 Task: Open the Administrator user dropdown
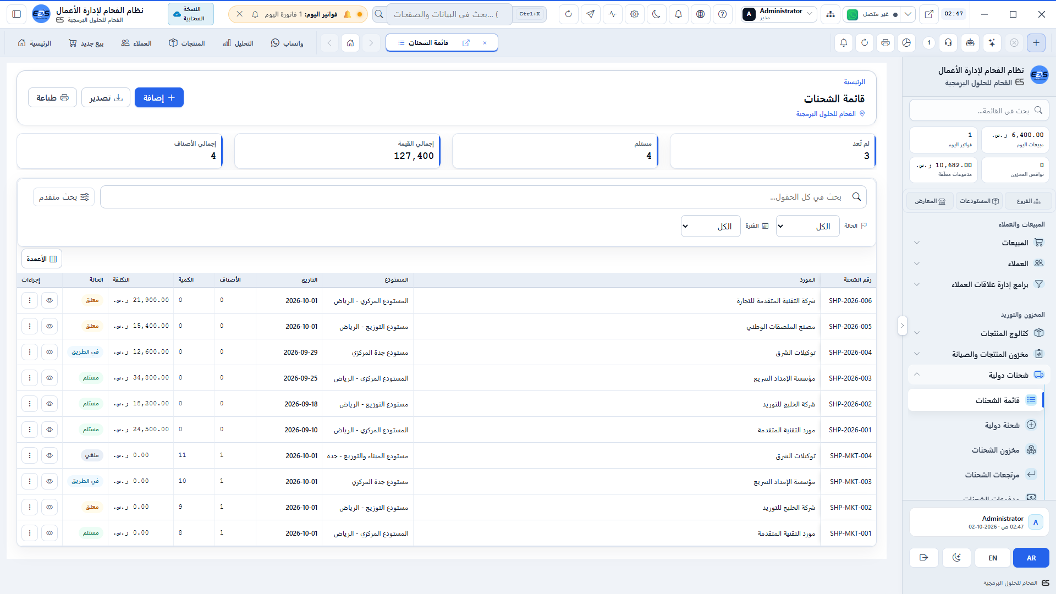[779, 14]
